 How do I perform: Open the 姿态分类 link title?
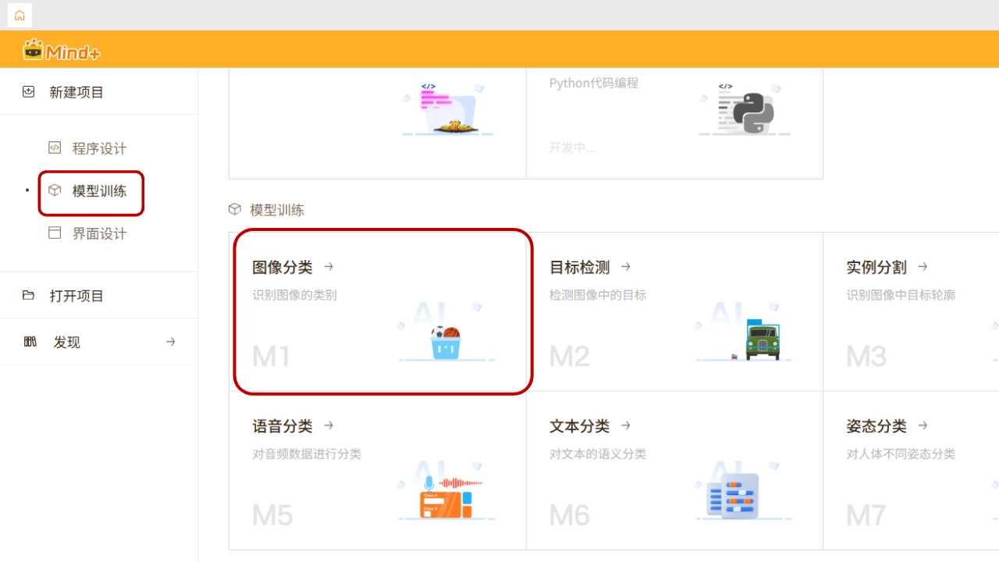[876, 426]
